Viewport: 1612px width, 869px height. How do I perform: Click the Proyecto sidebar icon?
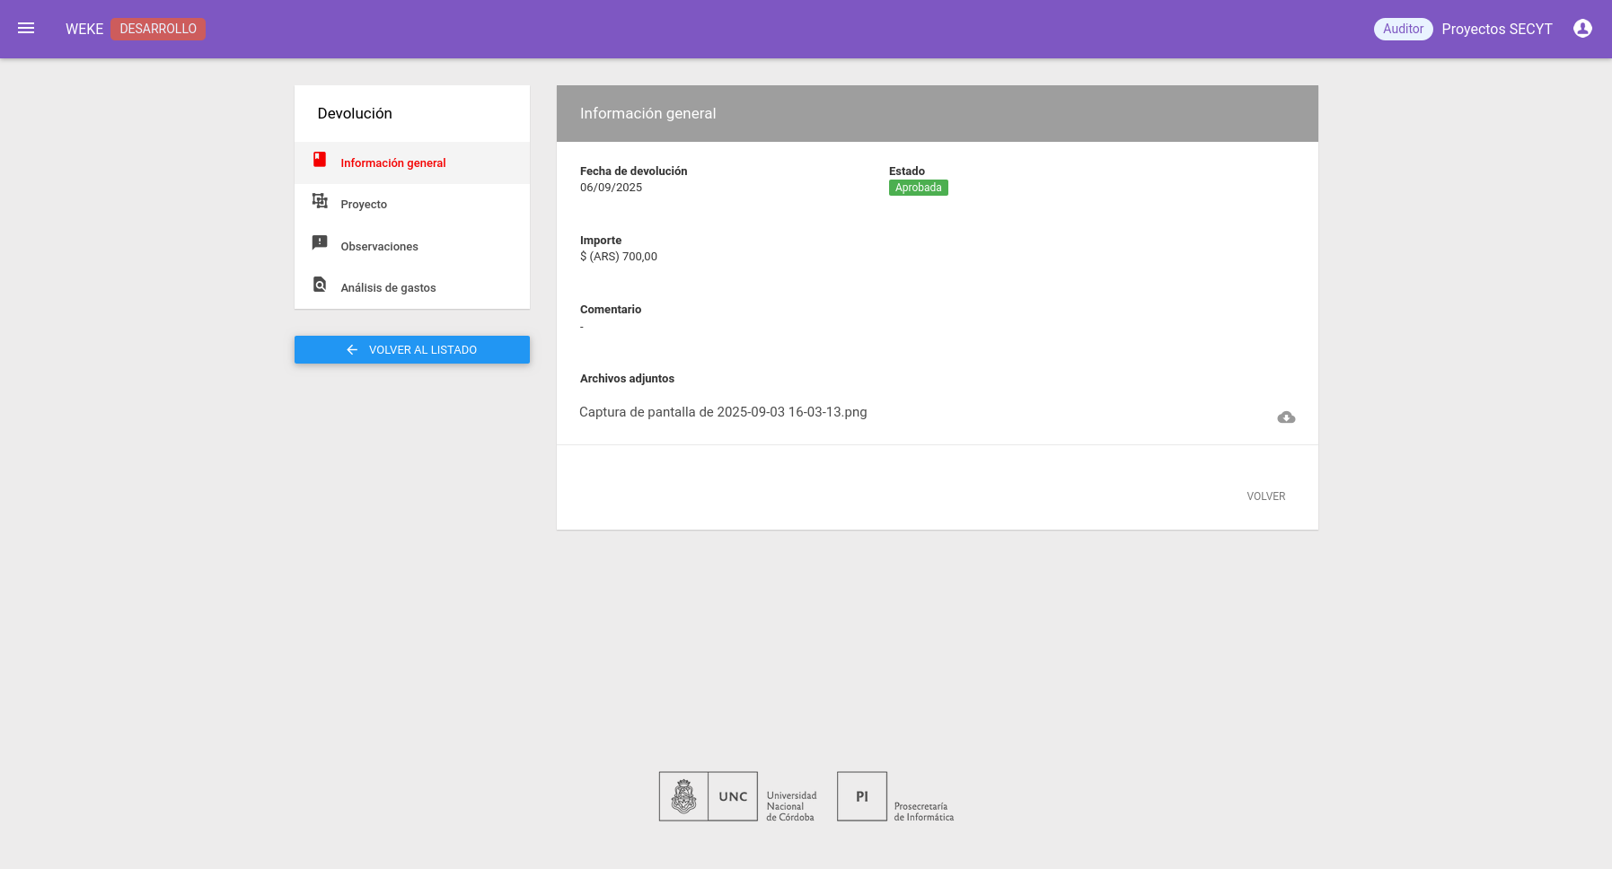tap(320, 201)
